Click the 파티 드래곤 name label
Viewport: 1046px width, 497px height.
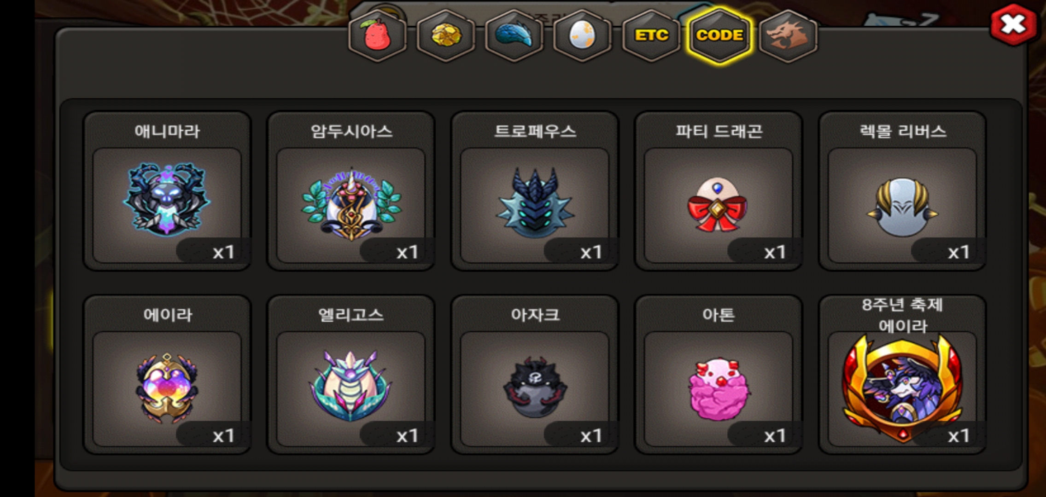(x=719, y=132)
